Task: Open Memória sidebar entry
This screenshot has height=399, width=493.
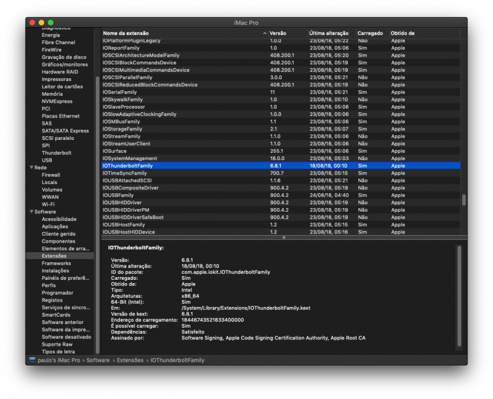Action: tap(52, 94)
